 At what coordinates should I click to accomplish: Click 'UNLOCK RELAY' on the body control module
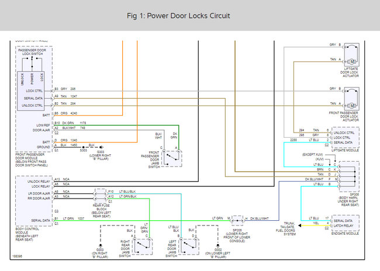[39, 182]
